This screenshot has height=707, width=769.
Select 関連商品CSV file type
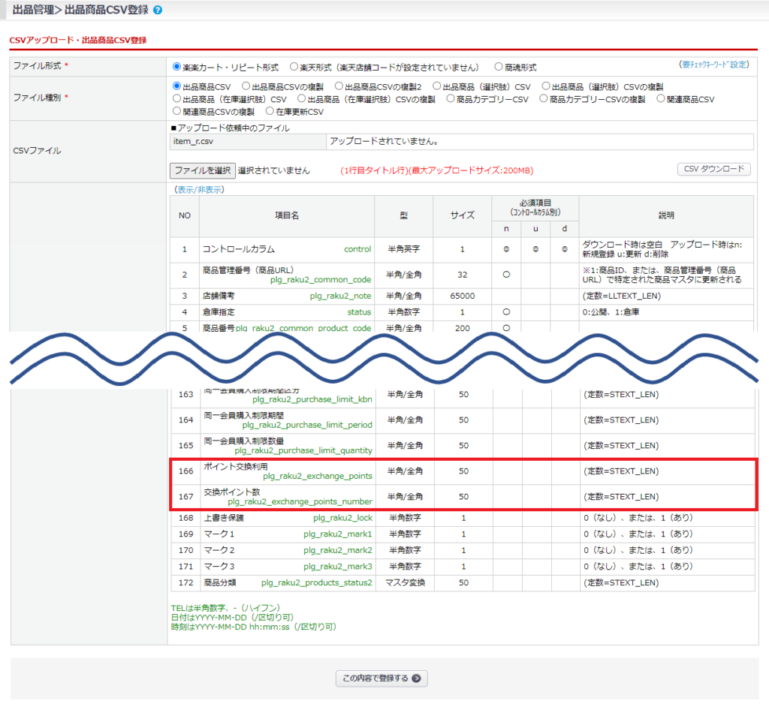click(x=661, y=98)
